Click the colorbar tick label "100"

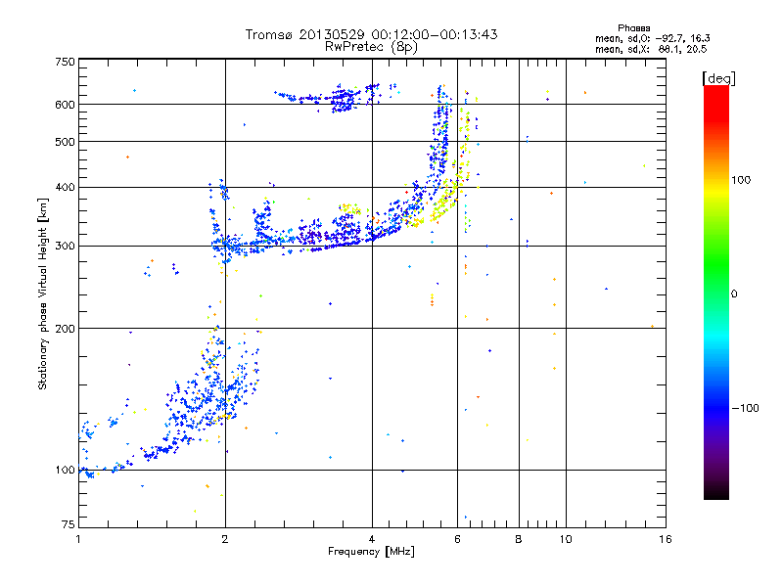click(741, 180)
